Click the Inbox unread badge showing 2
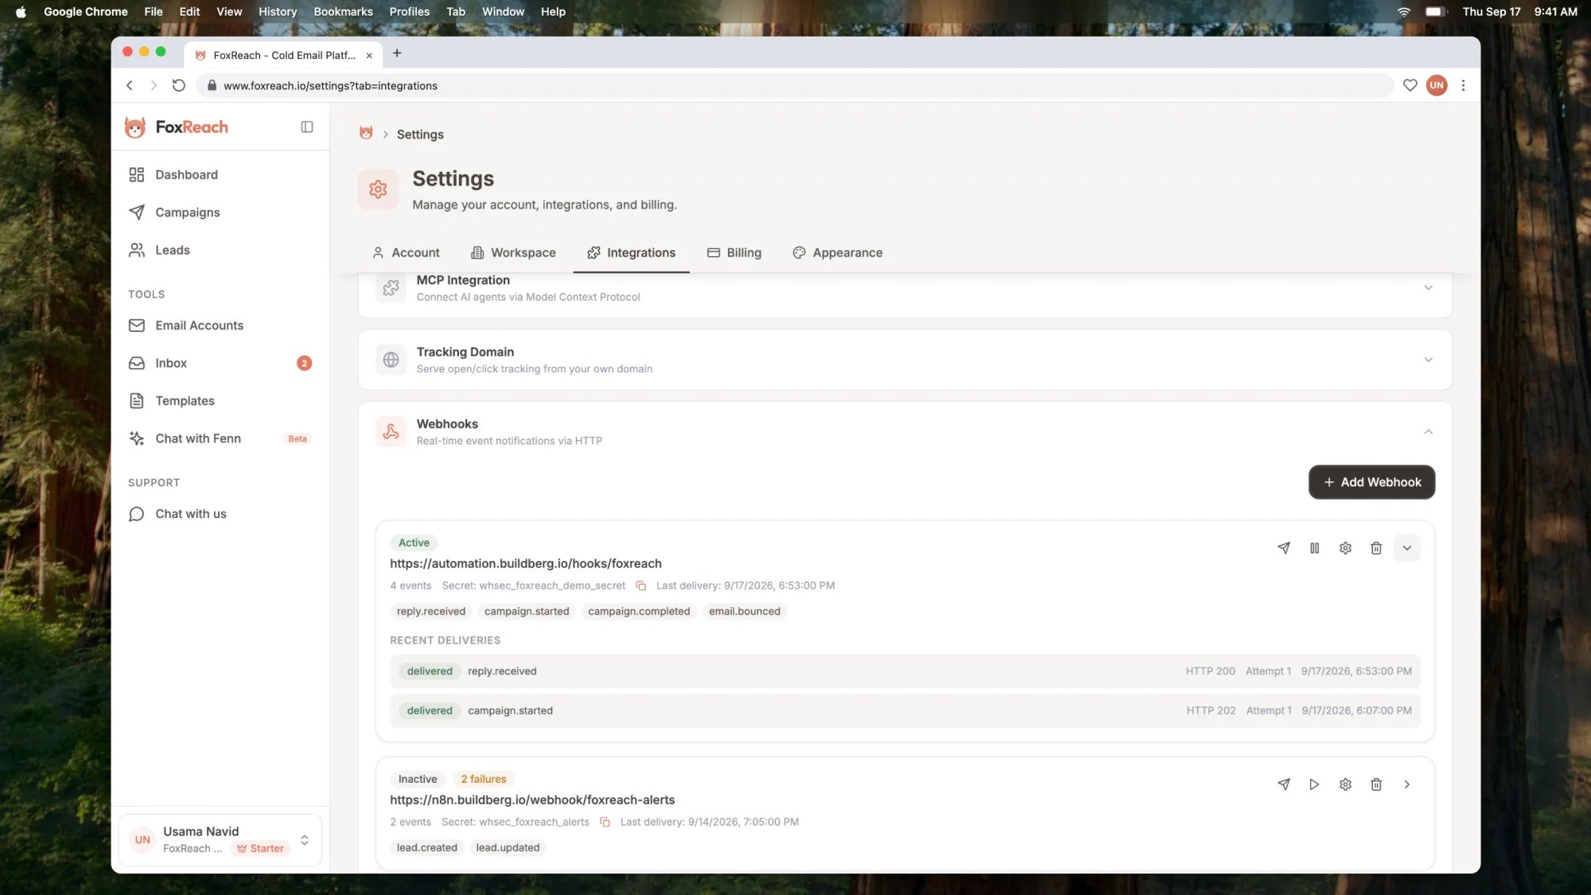The height and width of the screenshot is (895, 1591). point(304,364)
